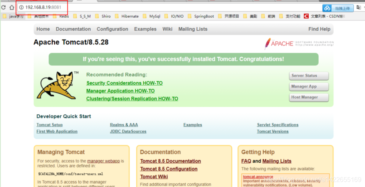Viewport: 365px width, 187px height.
Task: Open Tomcat 8.5 Documentation link
Action: [x=171, y=161]
